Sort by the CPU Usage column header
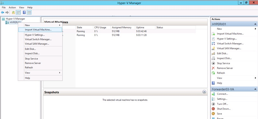This screenshot has height=119, width=258. tap(102, 27)
